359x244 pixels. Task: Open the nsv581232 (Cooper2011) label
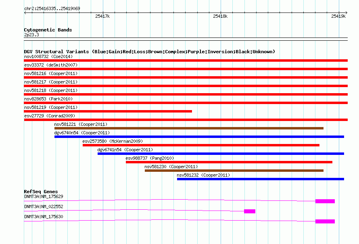(x=203, y=175)
